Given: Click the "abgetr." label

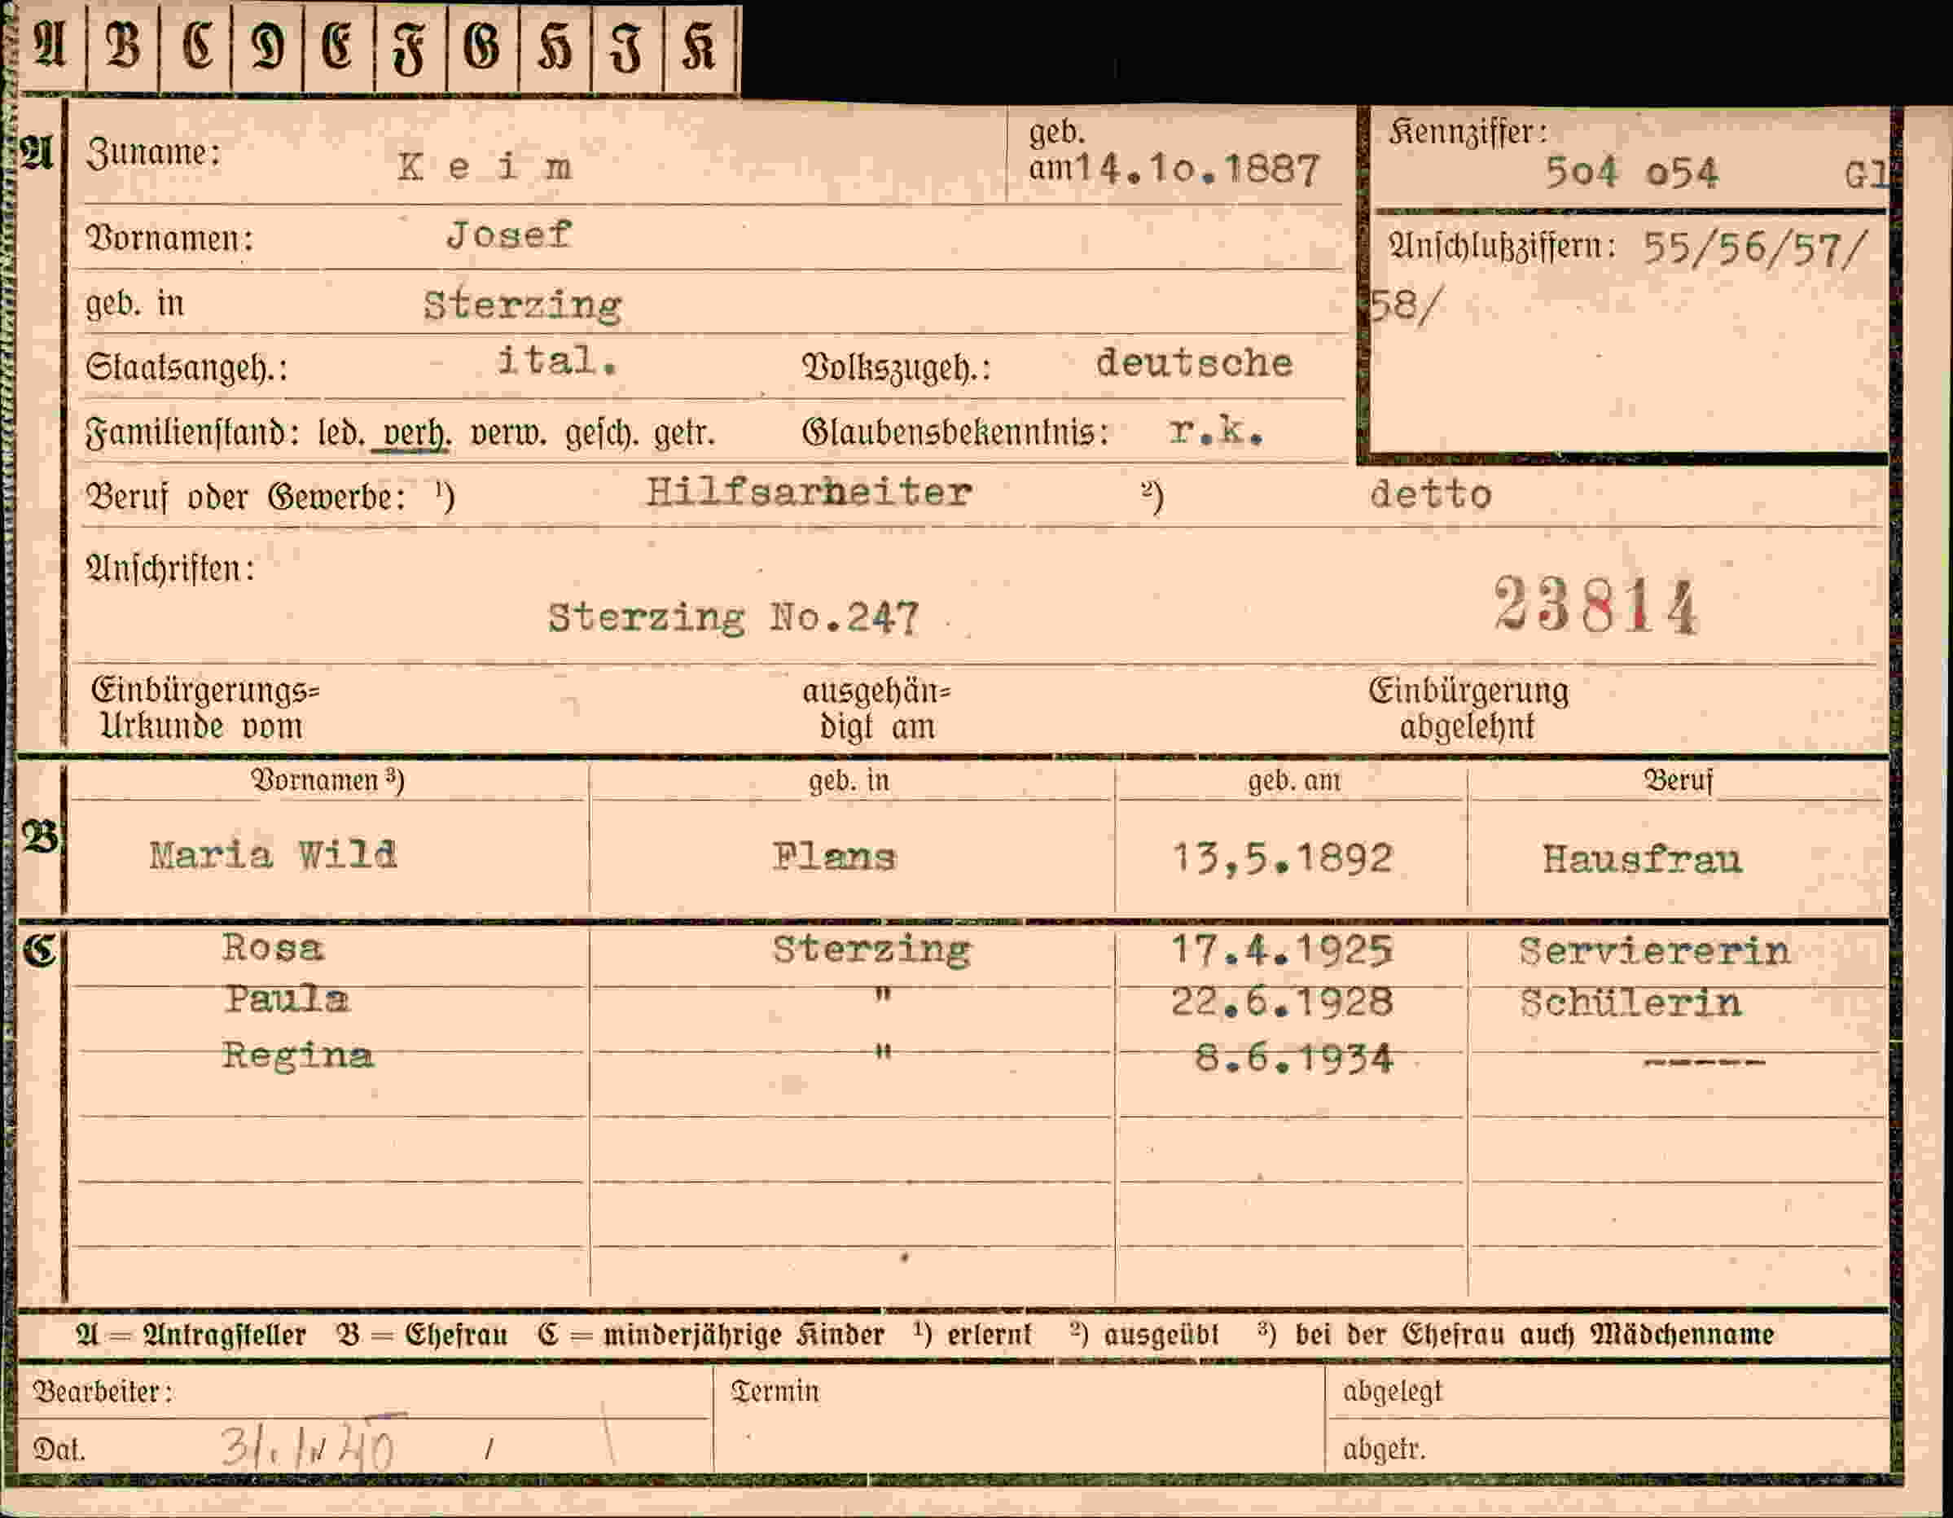Looking at the screenshot, I should point(1385,1449).
